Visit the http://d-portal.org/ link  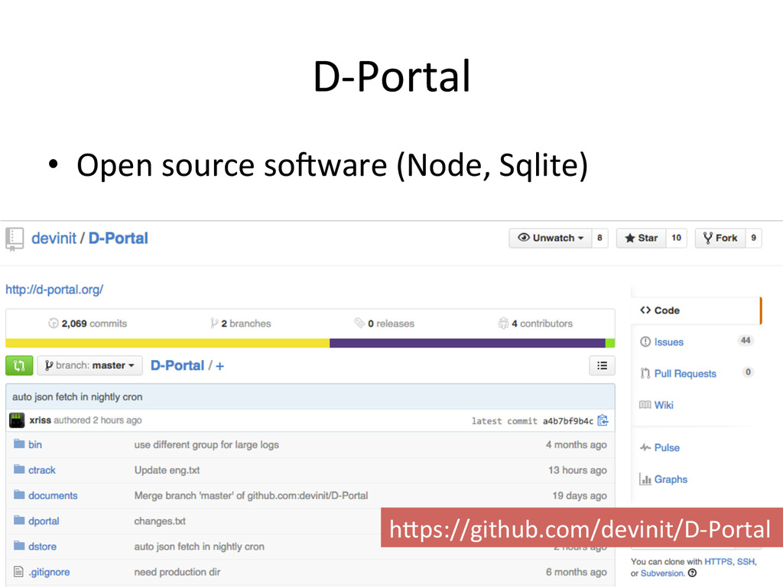pyautogui.click(x=54, y=290)
